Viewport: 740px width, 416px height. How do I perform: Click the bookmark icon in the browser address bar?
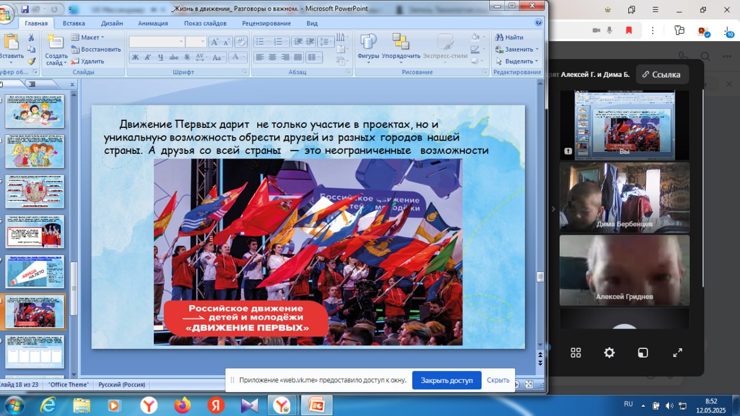pos(630,30)
